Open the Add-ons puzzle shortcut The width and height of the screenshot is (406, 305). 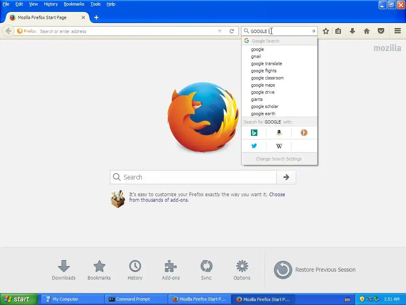pos(170,270)
